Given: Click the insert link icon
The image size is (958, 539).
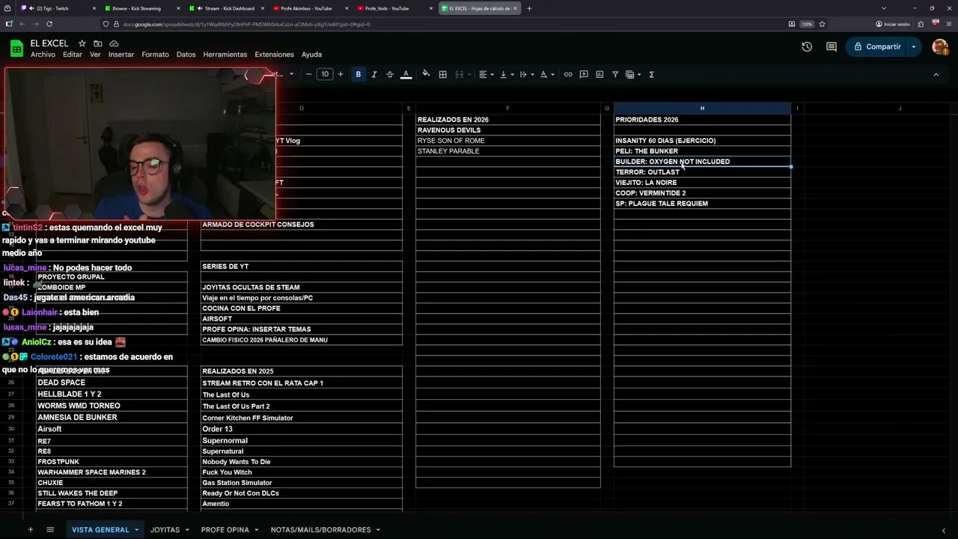Looking at the screenshot, I should 568,74.
